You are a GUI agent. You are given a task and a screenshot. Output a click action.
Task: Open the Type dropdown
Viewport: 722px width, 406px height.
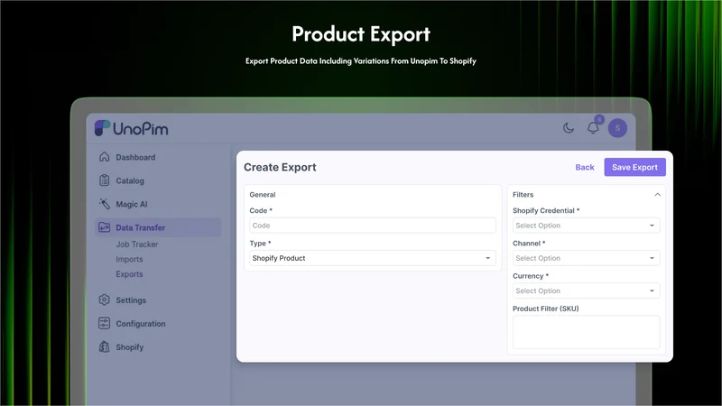click(x=373, y=258)
